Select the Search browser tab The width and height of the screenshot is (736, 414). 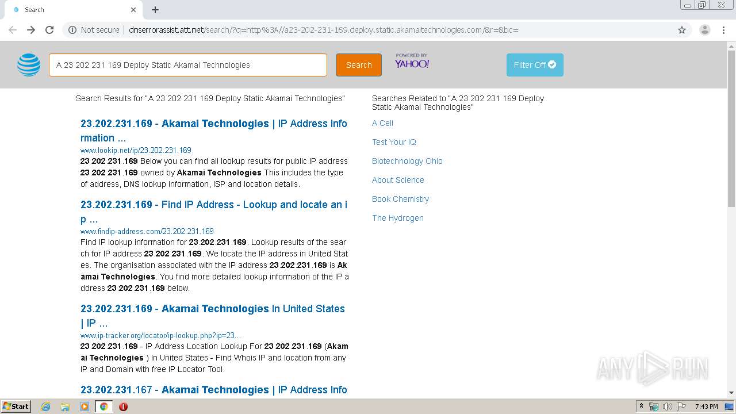pyautogui.click(x=73, y=10)
